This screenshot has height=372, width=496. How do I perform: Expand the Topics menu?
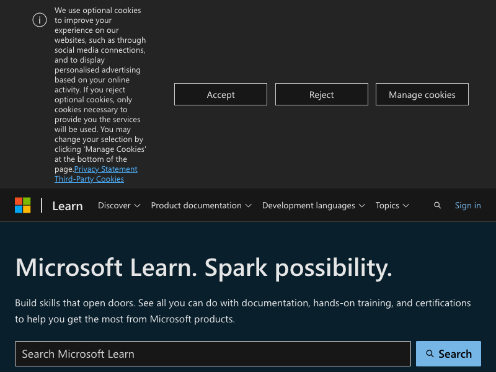coord(392,206)
